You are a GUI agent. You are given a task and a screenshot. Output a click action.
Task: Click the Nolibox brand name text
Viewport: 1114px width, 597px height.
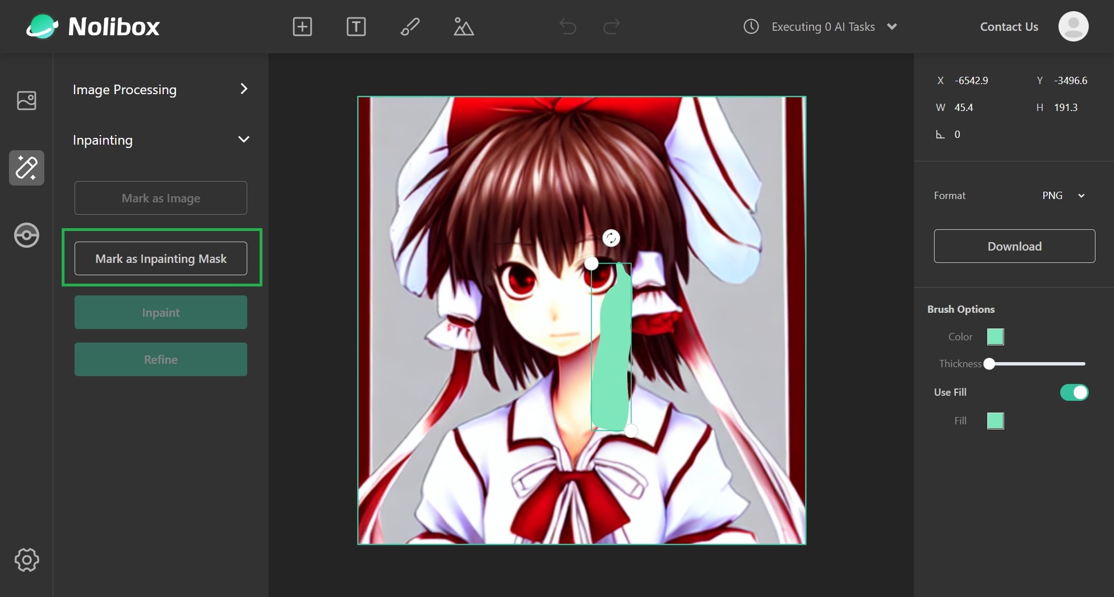[x=114, y=26]
